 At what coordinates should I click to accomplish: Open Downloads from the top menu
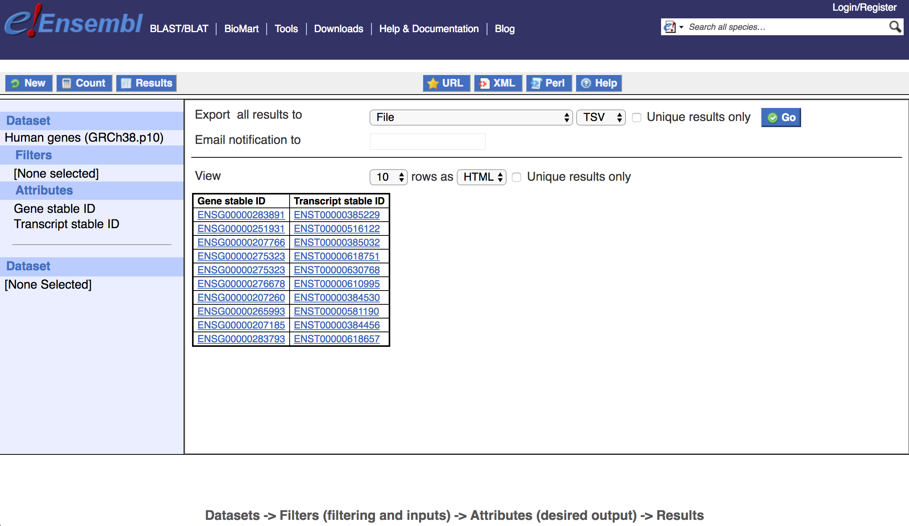coord(339,29)
